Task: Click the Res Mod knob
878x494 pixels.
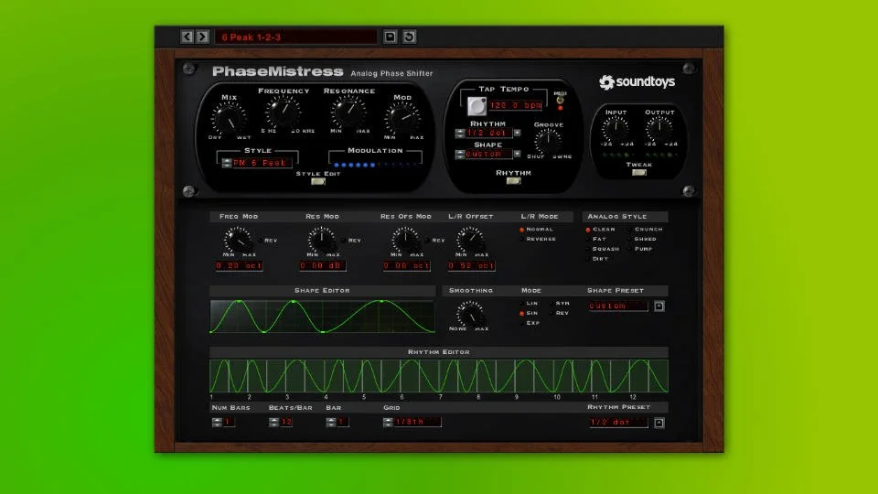Action: (321, 240)
